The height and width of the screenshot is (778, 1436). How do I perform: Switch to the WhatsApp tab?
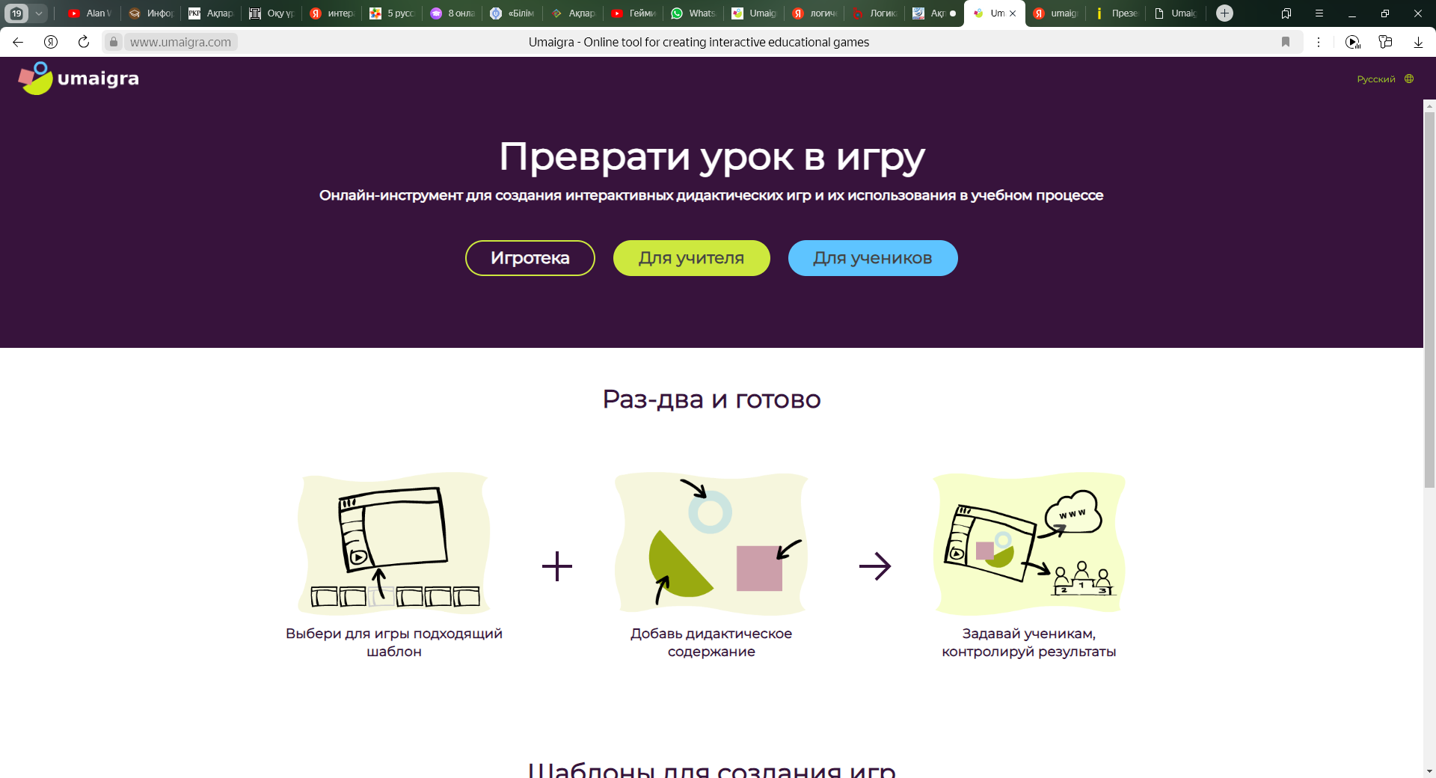(x=694, y=13)
